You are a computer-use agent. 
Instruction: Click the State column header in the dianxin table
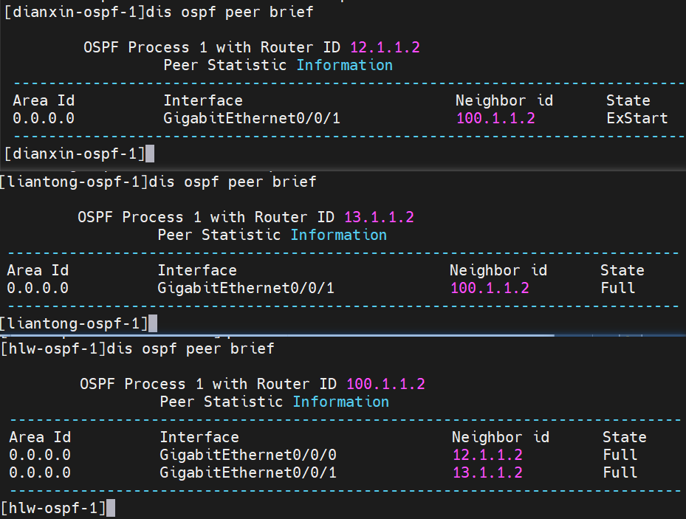point(628,100)
